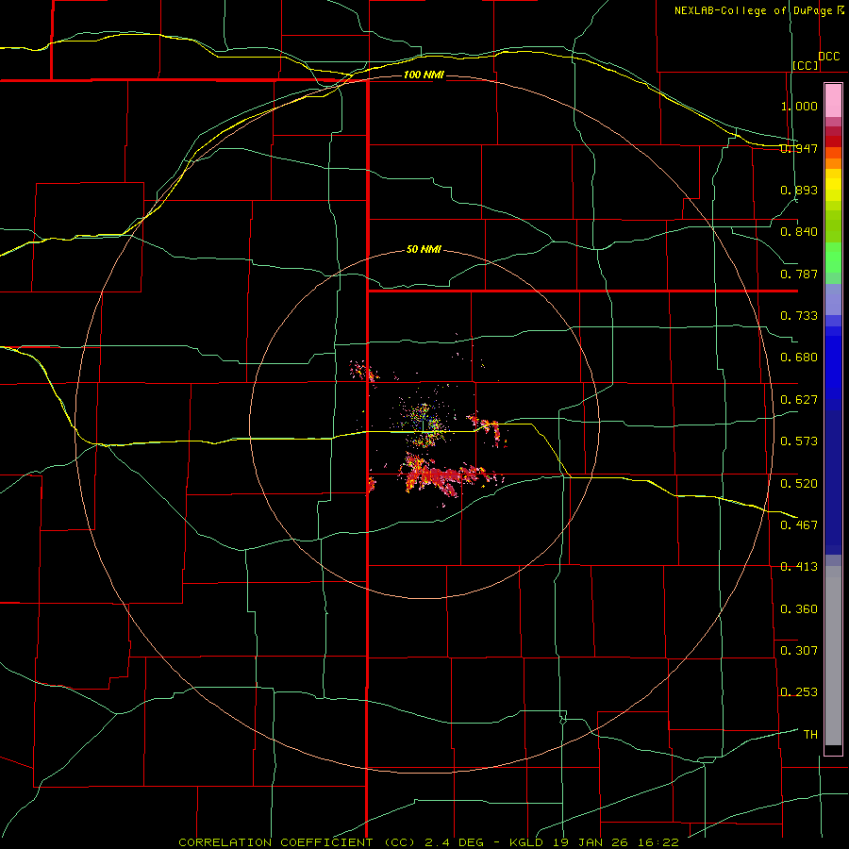Click the 1.000 scale value
Screen dimensions: 849x849
(799, 106)
